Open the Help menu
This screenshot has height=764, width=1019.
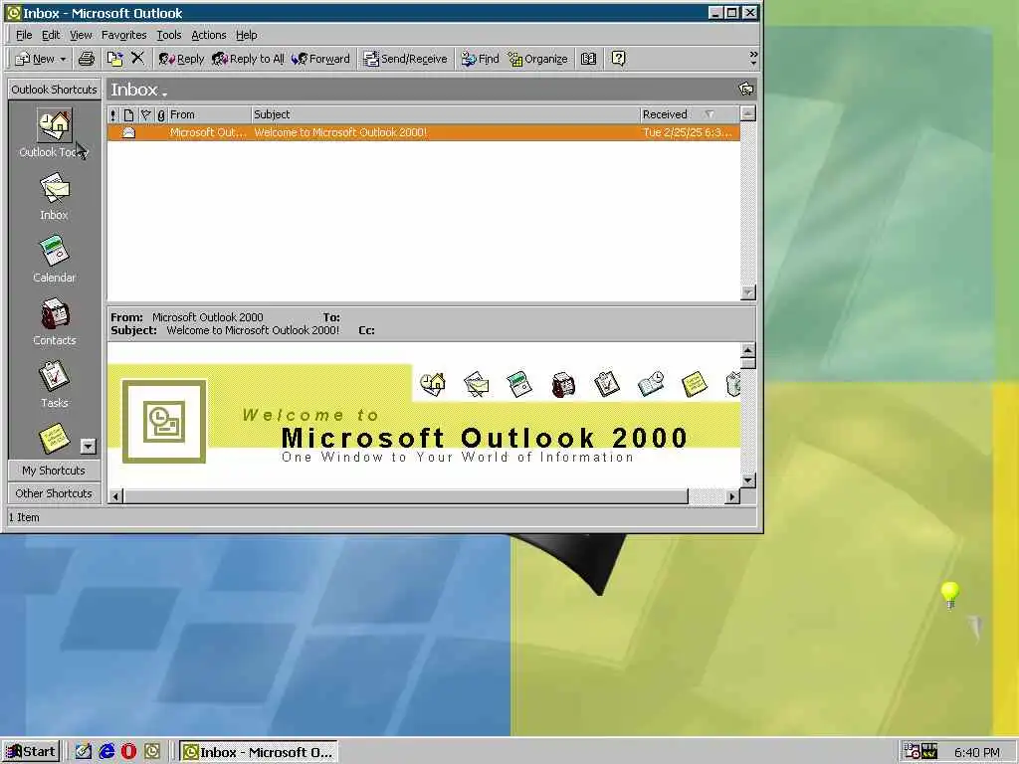coord(247,35)
